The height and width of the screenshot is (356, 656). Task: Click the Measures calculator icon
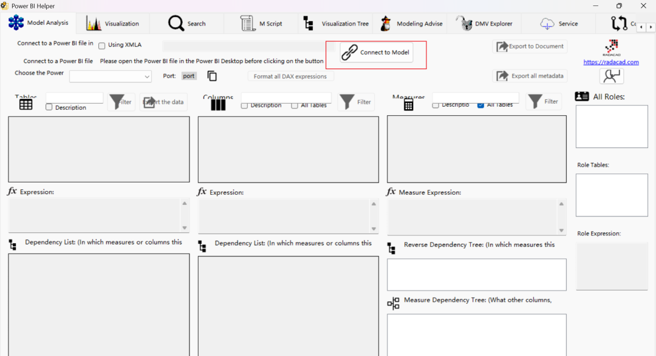pyautogui.click(x=408, y=104)
